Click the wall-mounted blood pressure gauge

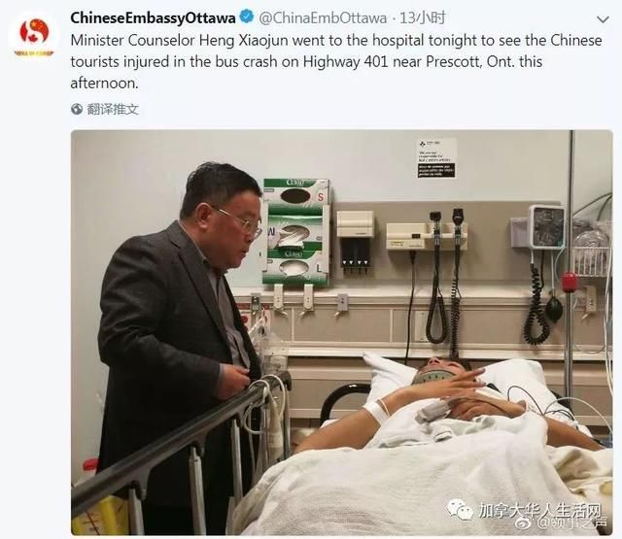pyautogui.click(x=546, y=226)
